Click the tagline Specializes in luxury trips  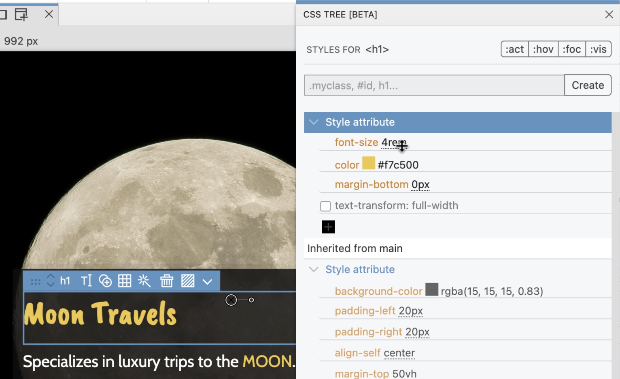(159, 361)
